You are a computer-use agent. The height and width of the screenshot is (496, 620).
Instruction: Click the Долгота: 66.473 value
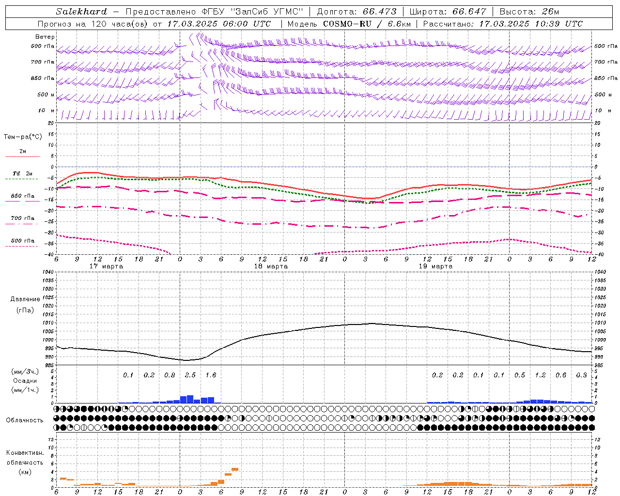point(356,12)
